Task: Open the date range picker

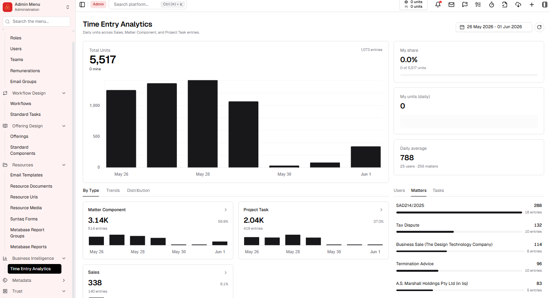Action: (x=494, y=27)
